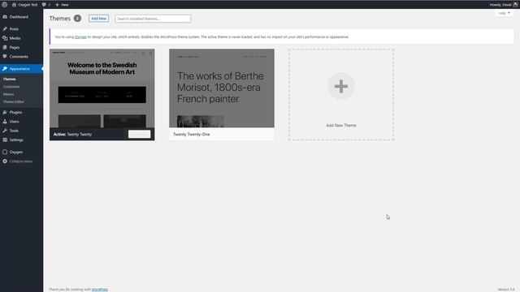This screenshot has height=292, width=520.
Task: Open the Theme Editor submenu item
Action: click(x=14, y=102)
